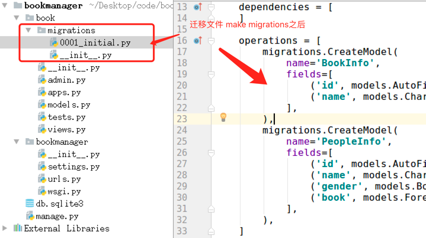Click the tests.py Python file icon

pos(42,117)
